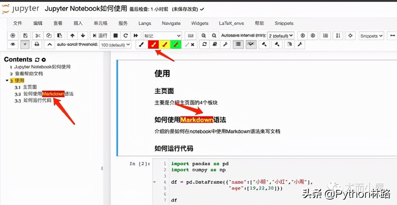Screen dimensions: 397x205
Task: Open the Snippets menu in menu bar
Action: 284,23
